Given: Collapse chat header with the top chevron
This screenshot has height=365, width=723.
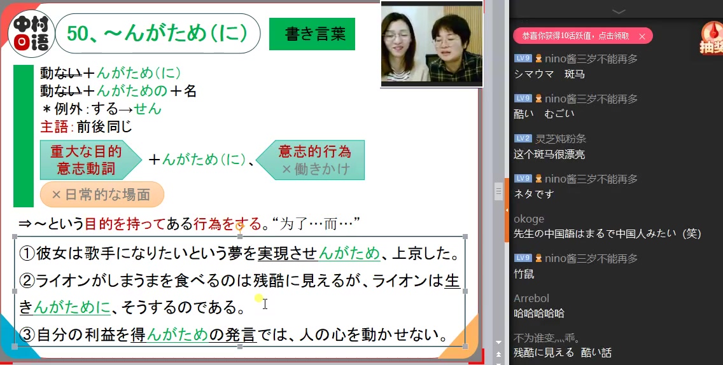Looking at the screenshot, I should coord(618,11).
